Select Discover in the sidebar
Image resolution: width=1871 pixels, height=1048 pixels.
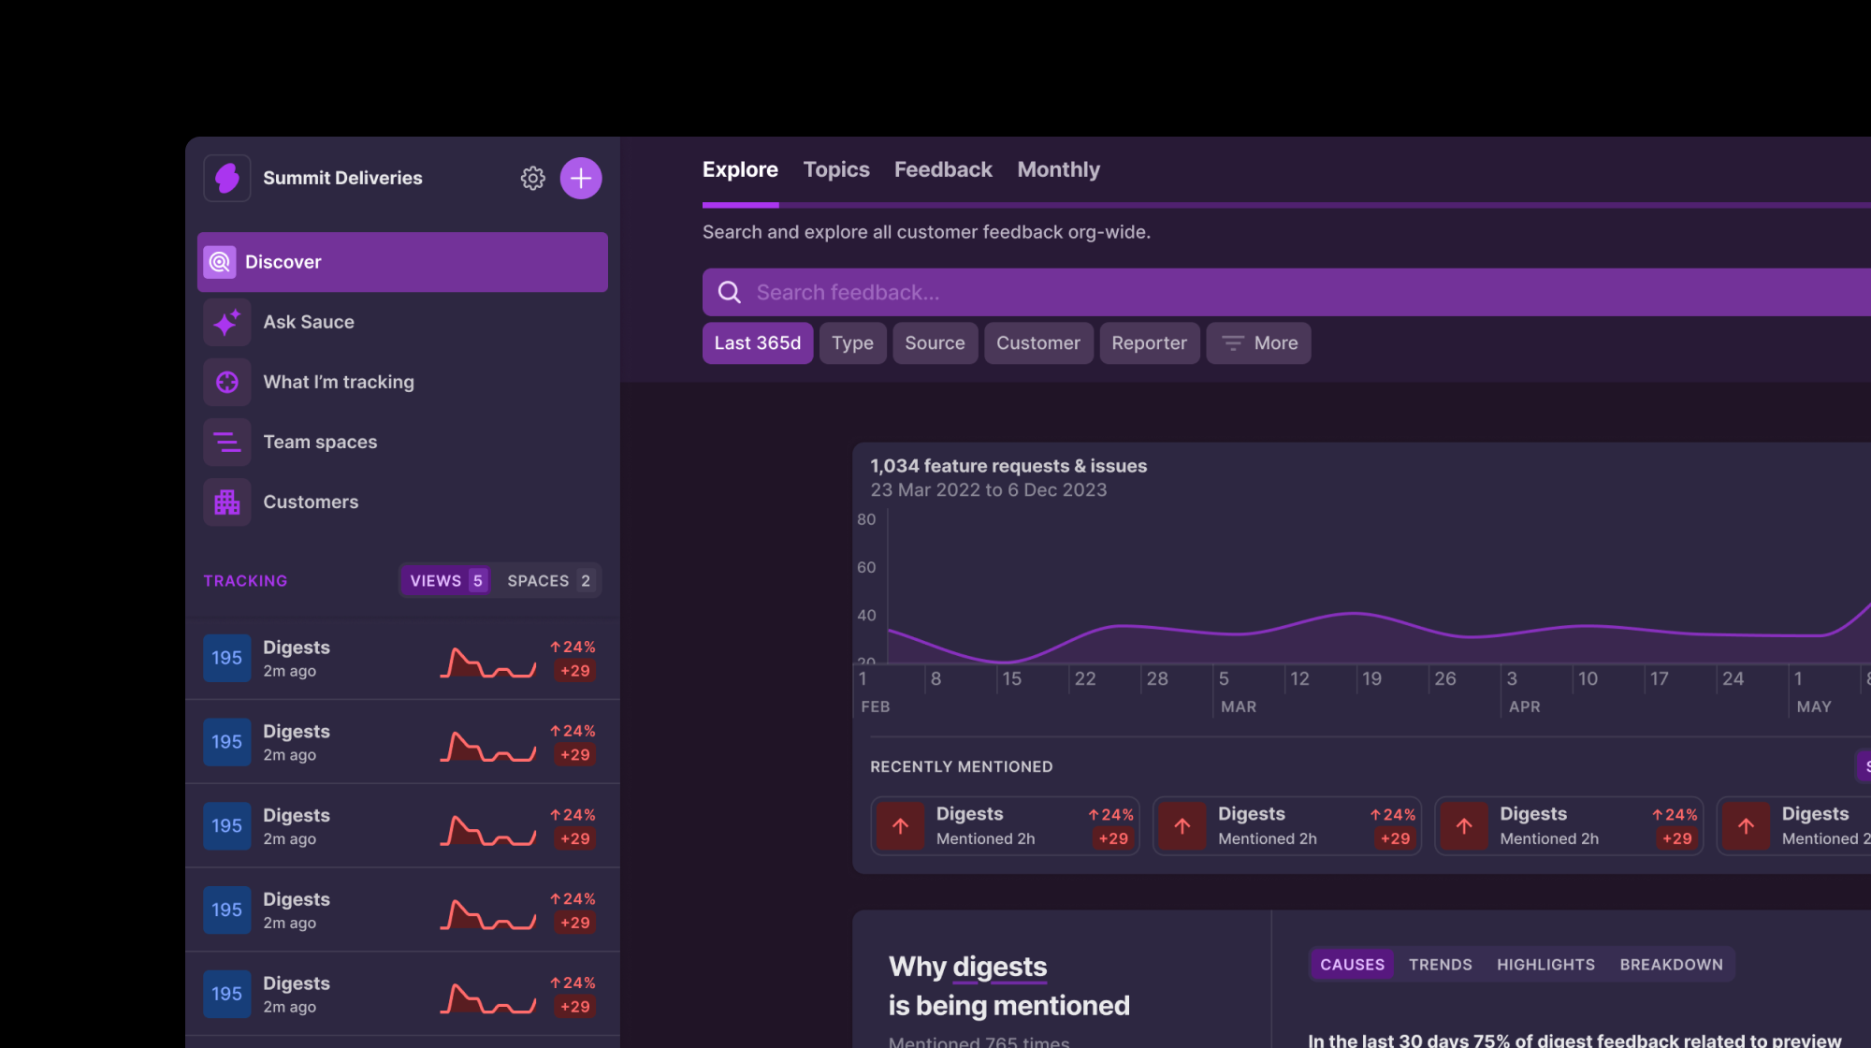click(x=402, y=262)
